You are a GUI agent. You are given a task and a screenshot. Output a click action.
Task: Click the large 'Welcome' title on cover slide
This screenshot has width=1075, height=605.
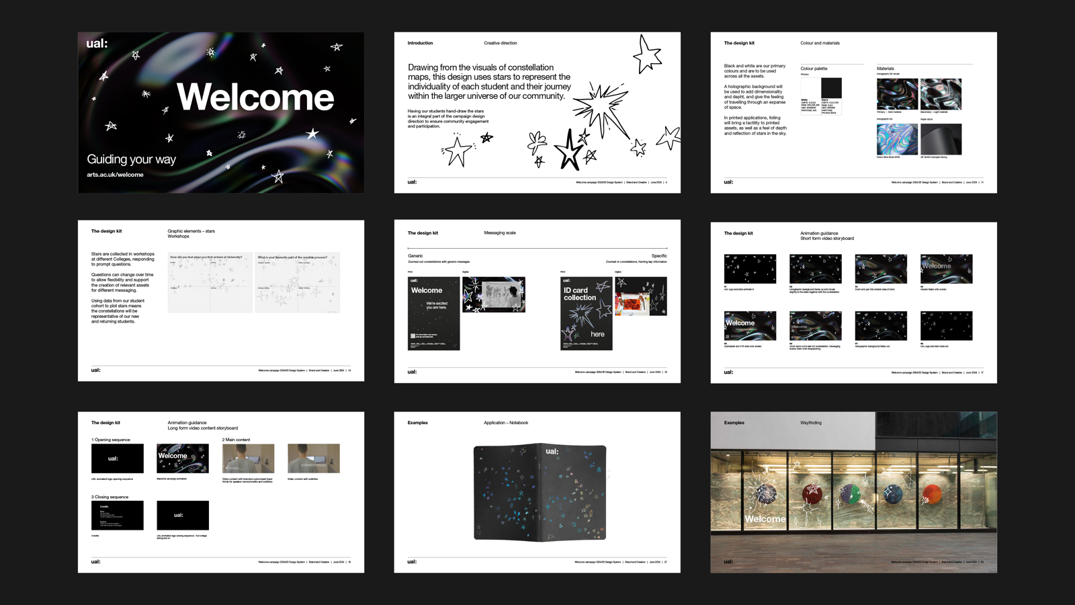point(255,97)
